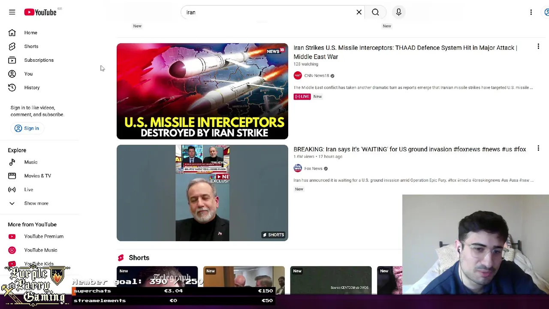Click the Live broadcast icon

[12, 190]
